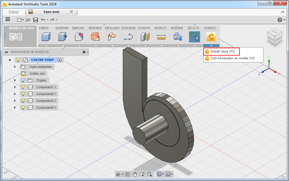This screenshot has width=289, height=181.
Task: Click the browser panel minus button
Action: point(84,52)
